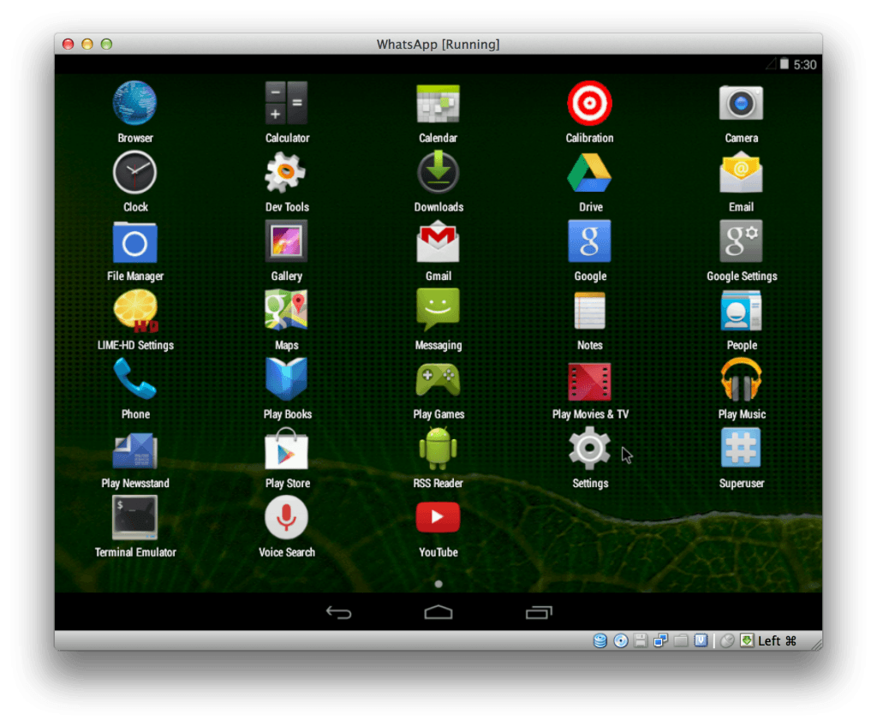Launch the YouTube app
Screen dimensions: 877x726
(438, 518)
